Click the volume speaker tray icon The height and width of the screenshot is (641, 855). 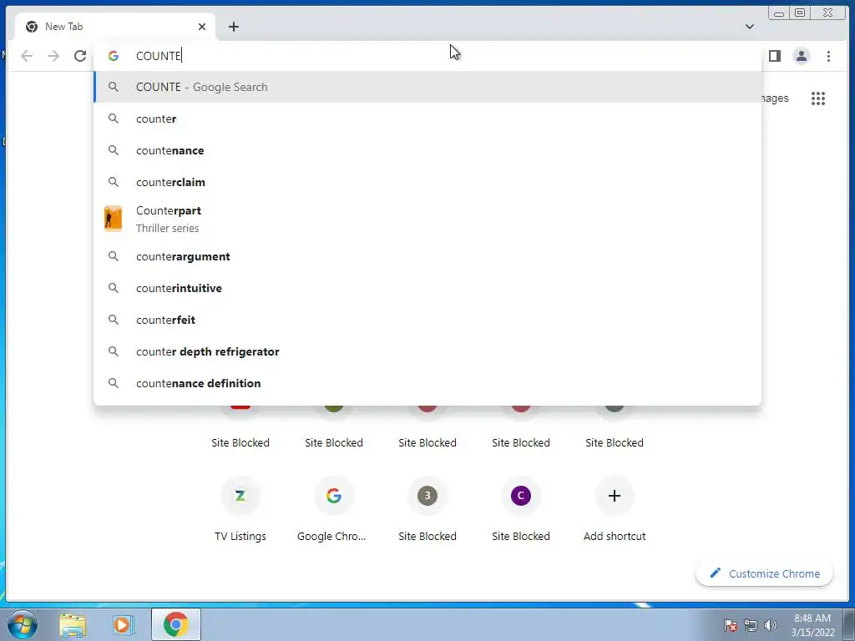tap(771, 625)
